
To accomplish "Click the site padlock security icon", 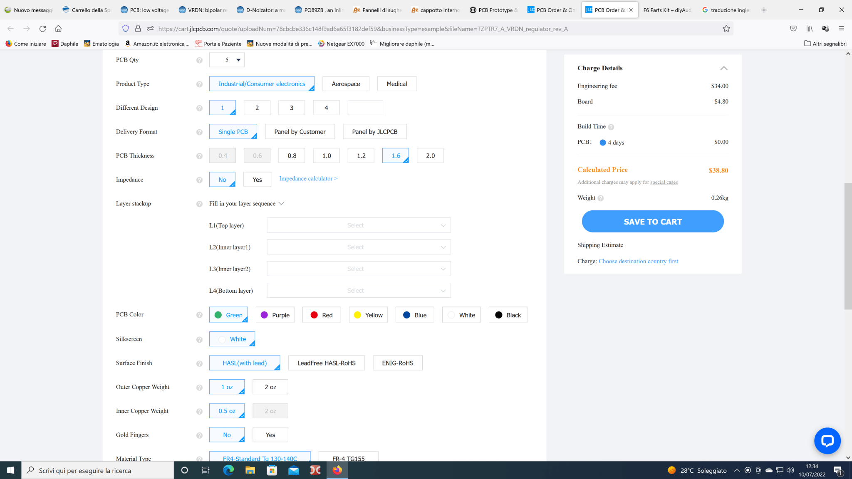I will 138,29.
